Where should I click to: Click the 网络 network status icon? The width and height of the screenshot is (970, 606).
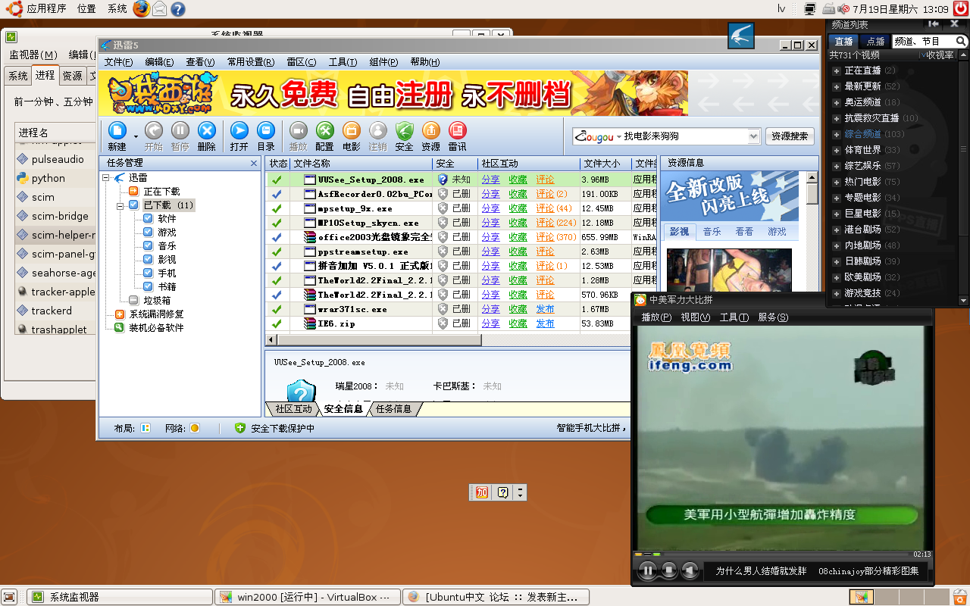(x=195, y=428)
